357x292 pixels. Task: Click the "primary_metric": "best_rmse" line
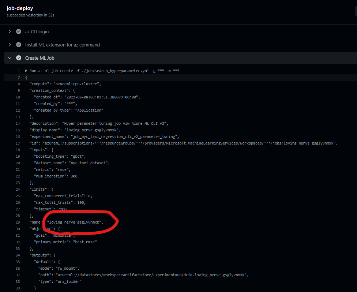click(x=65, y=242)
